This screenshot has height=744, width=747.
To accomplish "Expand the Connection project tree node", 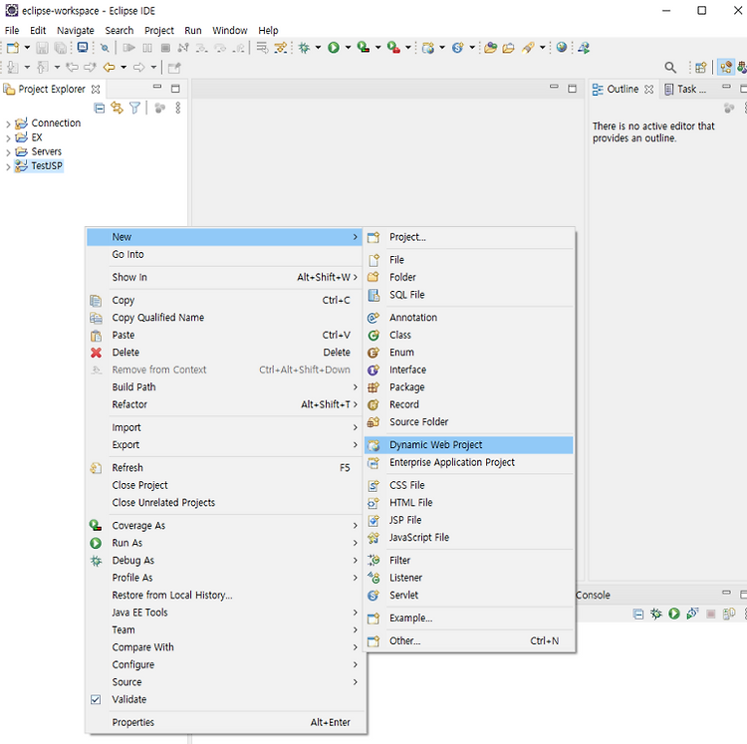I will (8, 124).
